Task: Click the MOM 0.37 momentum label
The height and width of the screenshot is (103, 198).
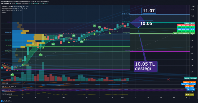Action: point(190,95)
